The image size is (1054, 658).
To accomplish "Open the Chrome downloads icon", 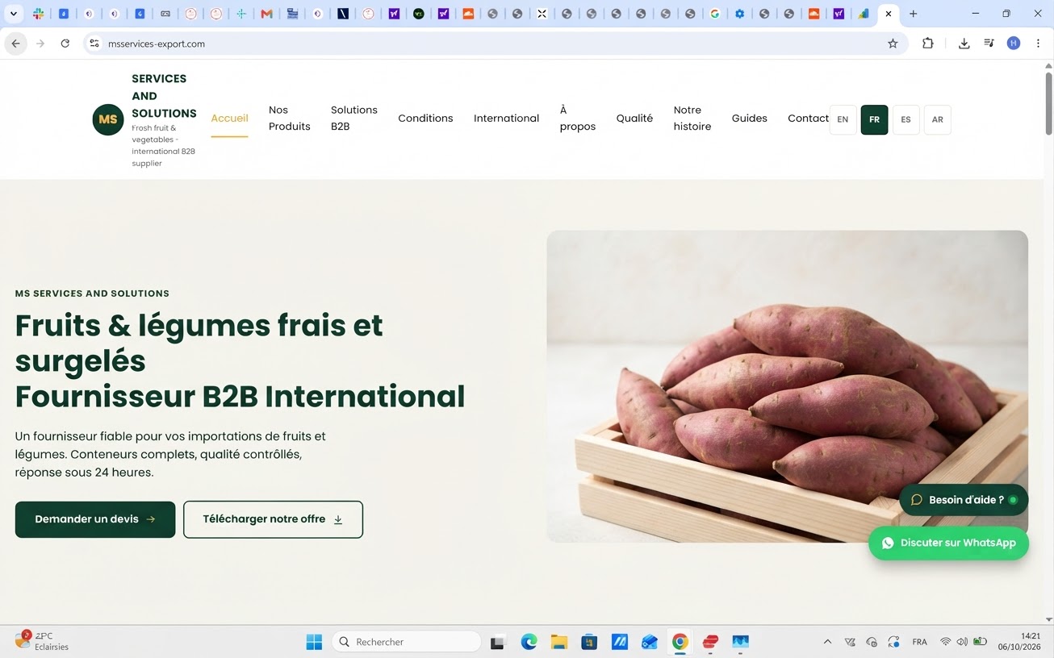I will coord(964,44).
